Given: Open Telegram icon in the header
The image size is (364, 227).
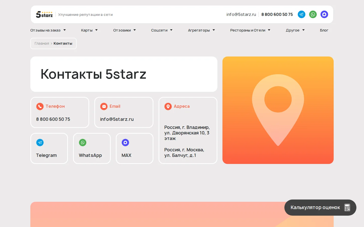Looking at the screenshot, I should 301,14.
